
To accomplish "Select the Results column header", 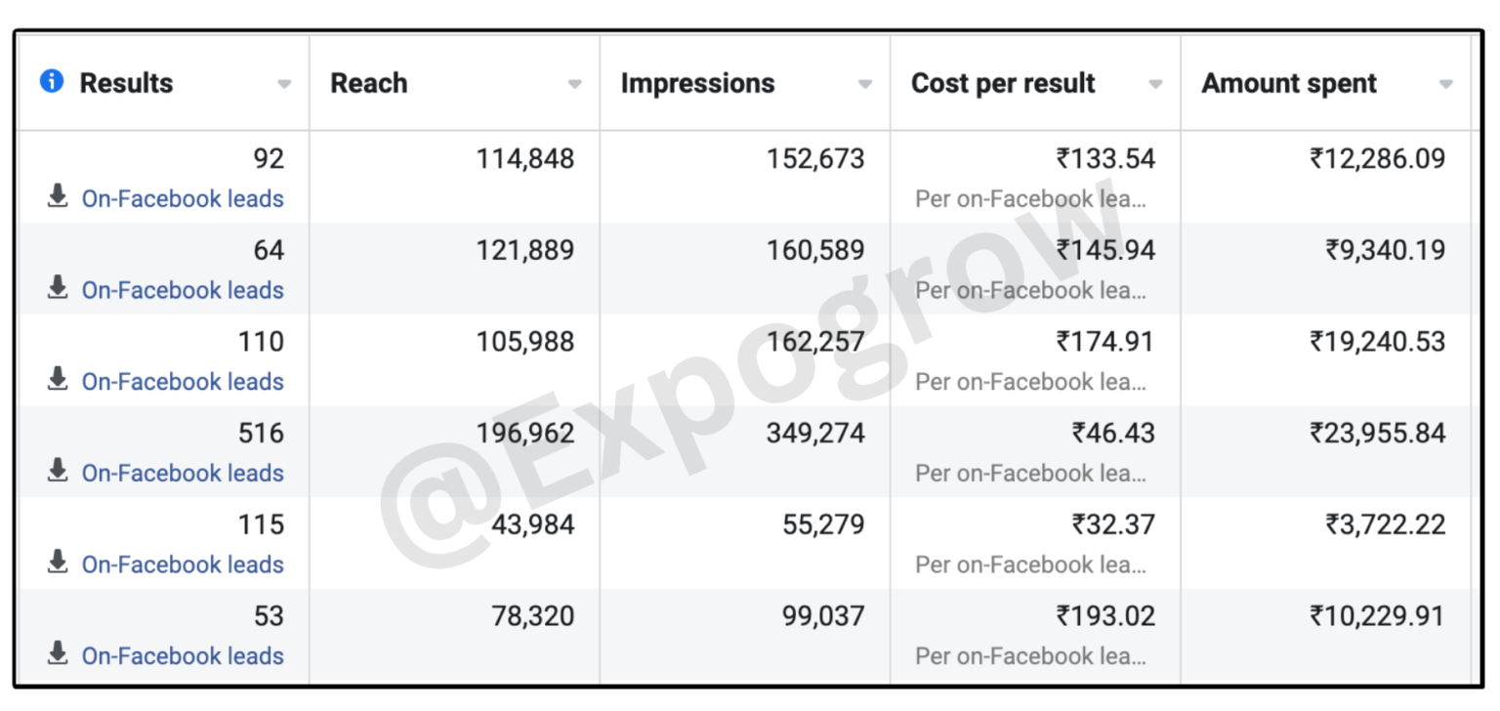I will (128, 82).
